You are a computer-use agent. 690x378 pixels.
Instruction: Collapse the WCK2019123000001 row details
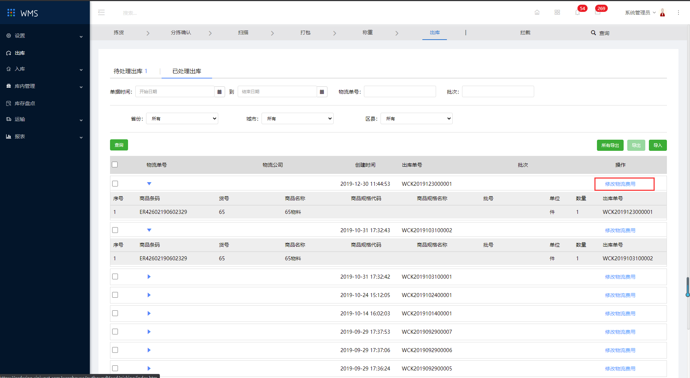[x=149, y=184]
